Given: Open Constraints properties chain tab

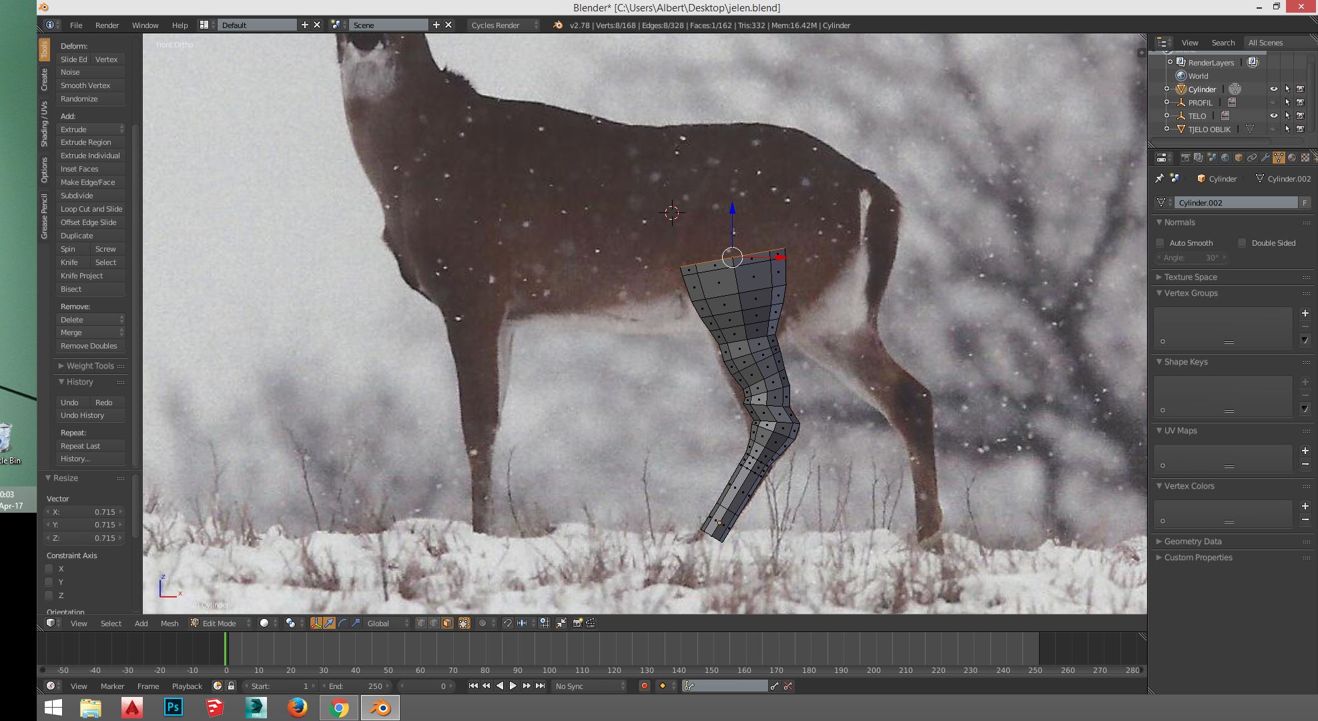Looking at the screenshot, I should click(x=1252, y=158).
